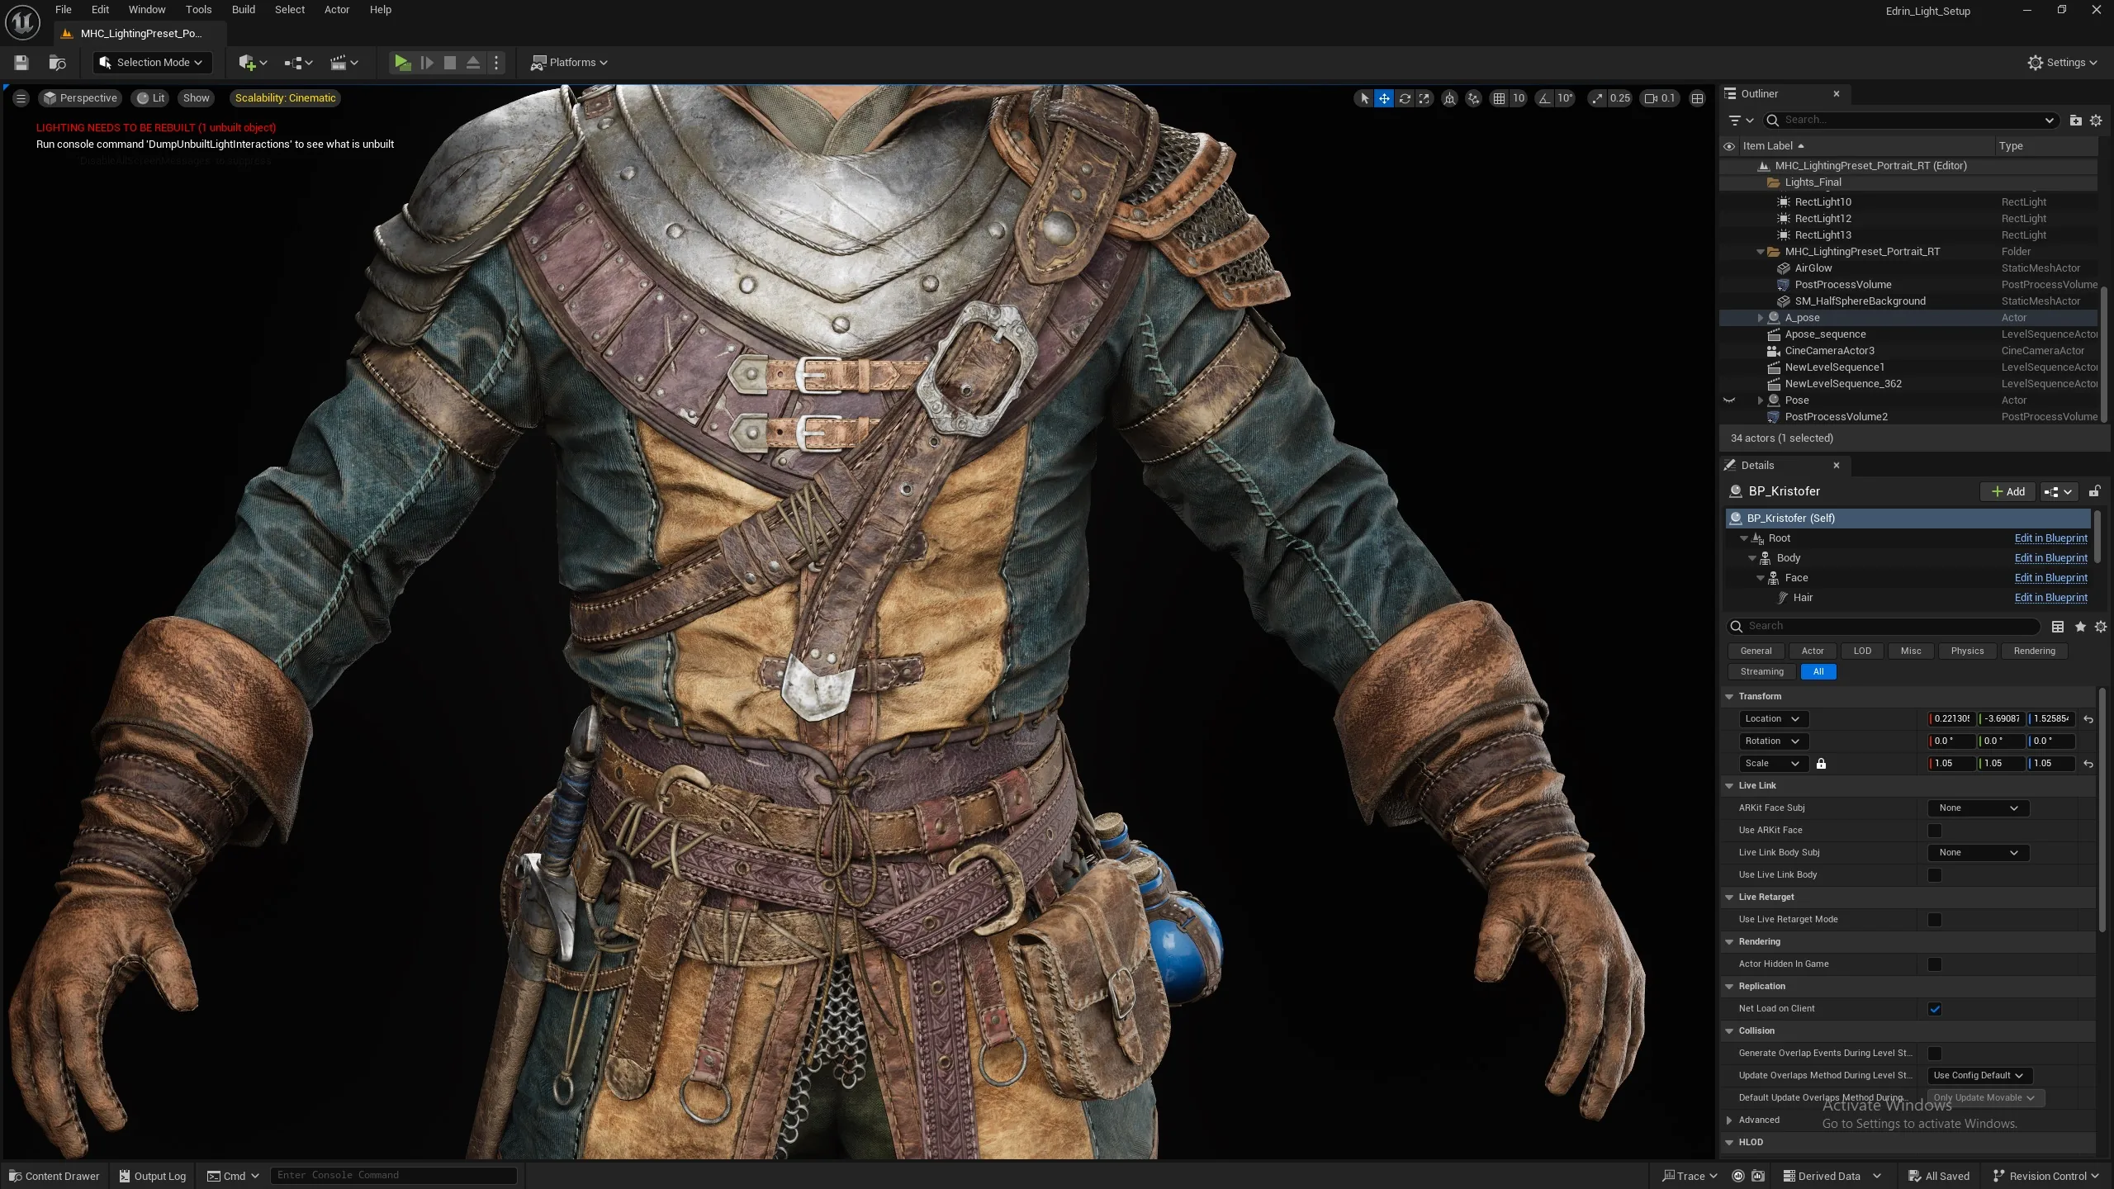2114x1189 pixels.
Task: Click the Scalability: Cinematic label
Action: tap(285, 98)
